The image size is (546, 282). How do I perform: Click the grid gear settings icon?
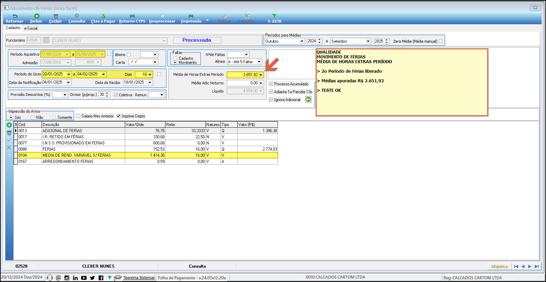(x=9, y=155)
